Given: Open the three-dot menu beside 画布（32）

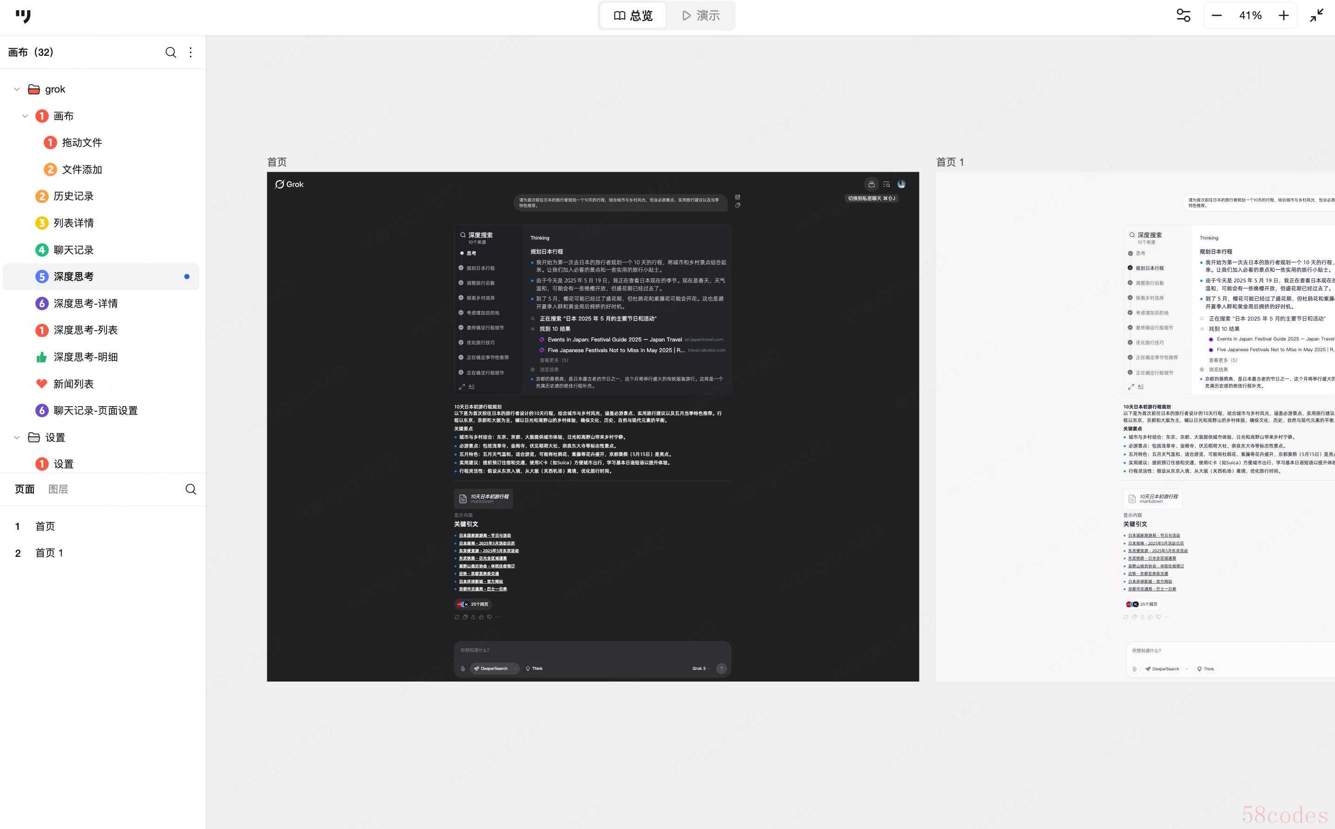Looking at the screenshot, I should point(190,52).
